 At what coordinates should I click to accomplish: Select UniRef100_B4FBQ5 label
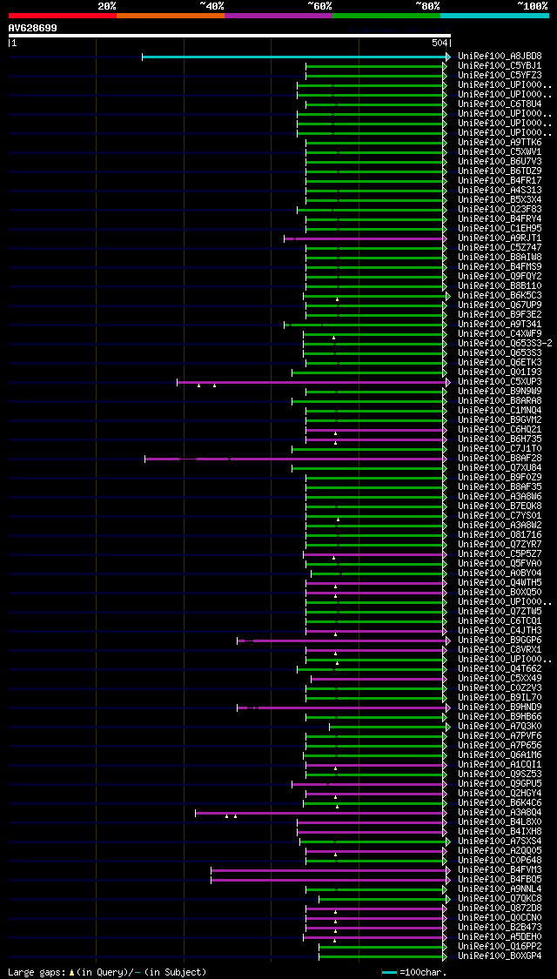pos(500,880)
